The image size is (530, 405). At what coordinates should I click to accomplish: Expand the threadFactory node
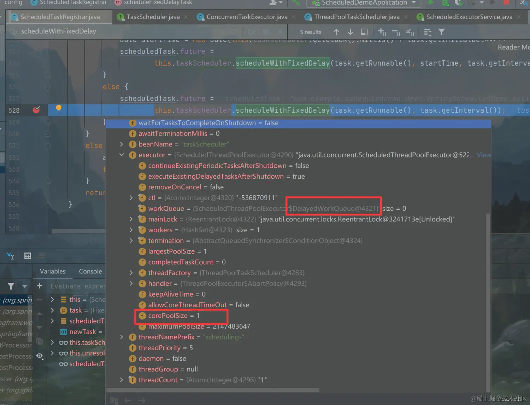[x=131, y=273]
